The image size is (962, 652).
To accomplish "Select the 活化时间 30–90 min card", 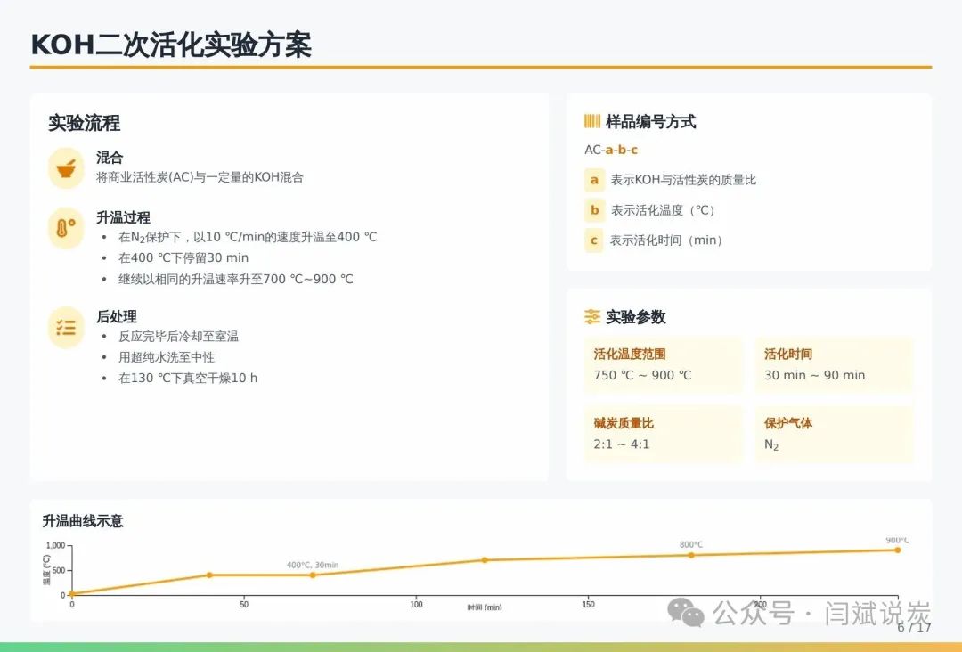I will pyautogui.click(x=833, y=365).
